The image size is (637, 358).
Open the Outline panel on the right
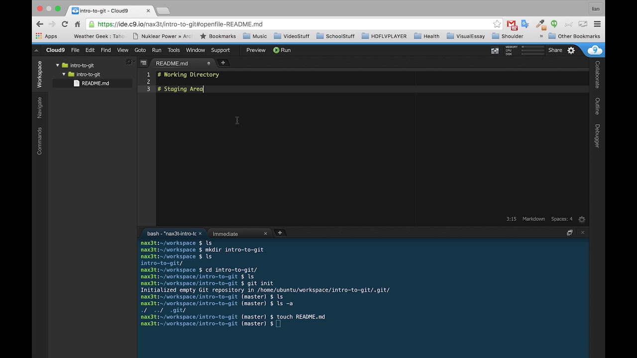coord(597,106)
